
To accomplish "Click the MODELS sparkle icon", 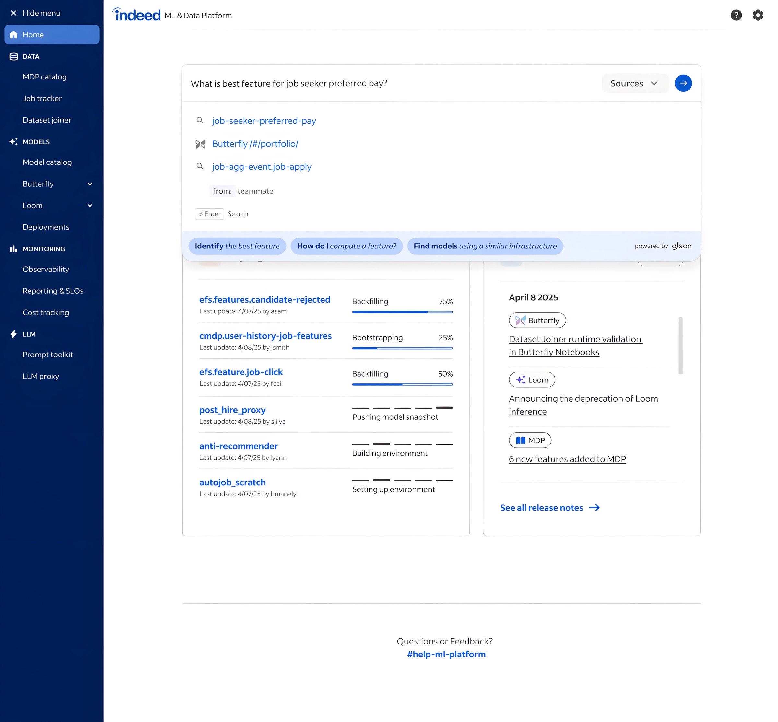I will (14, 141).
